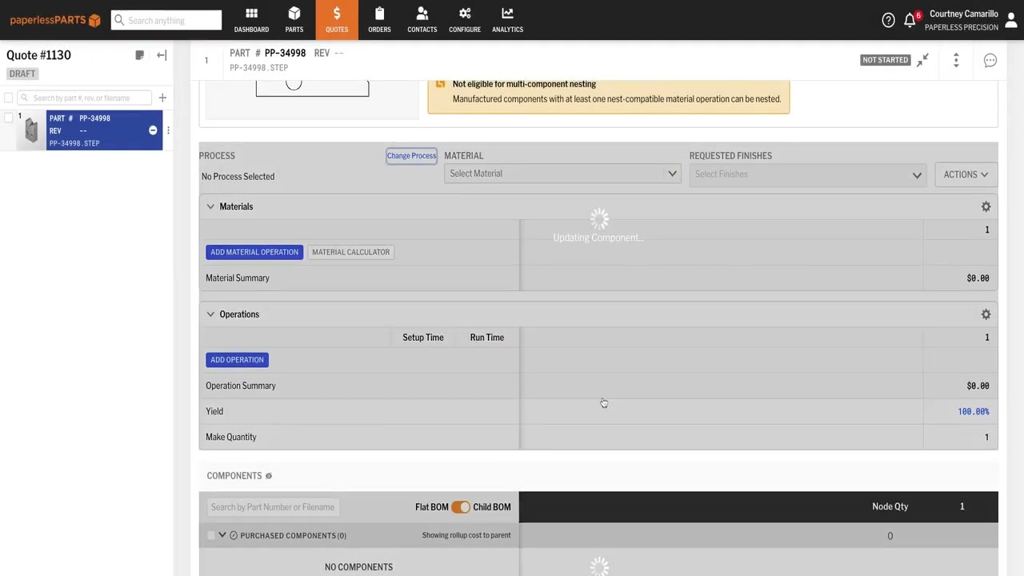Collapse the quote sidebar panel arrow
1024x576 pixels.
click(162, 55)
